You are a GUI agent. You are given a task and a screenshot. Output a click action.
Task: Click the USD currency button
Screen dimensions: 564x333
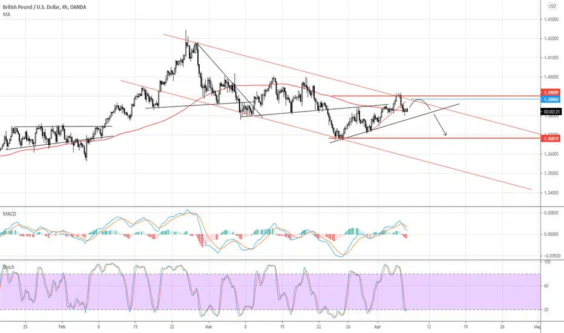pyautogui.click(x=552, y=6)
